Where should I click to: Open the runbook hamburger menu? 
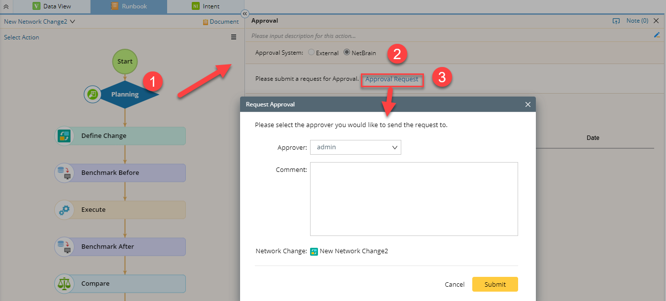234,37
